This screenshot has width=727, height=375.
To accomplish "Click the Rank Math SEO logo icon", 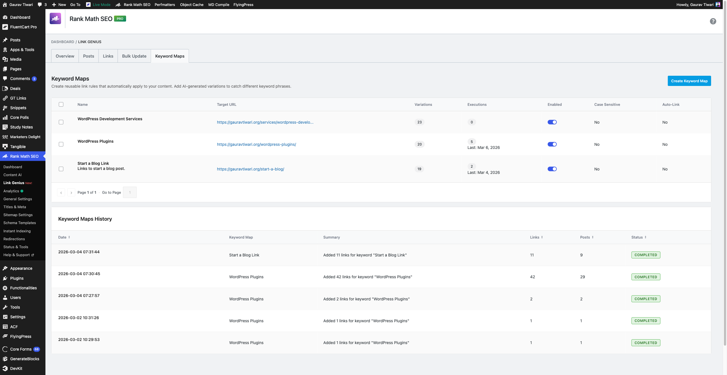I will pyautogui.click(x=55, y=19).
